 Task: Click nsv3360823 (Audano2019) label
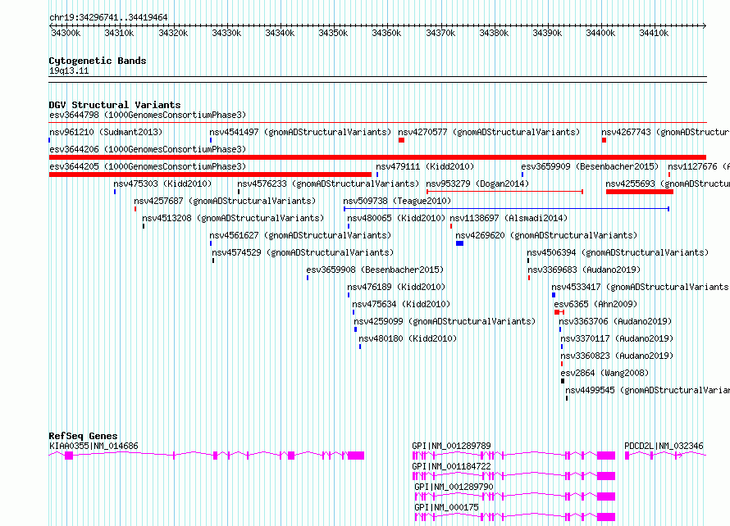(x=617, y=356)
